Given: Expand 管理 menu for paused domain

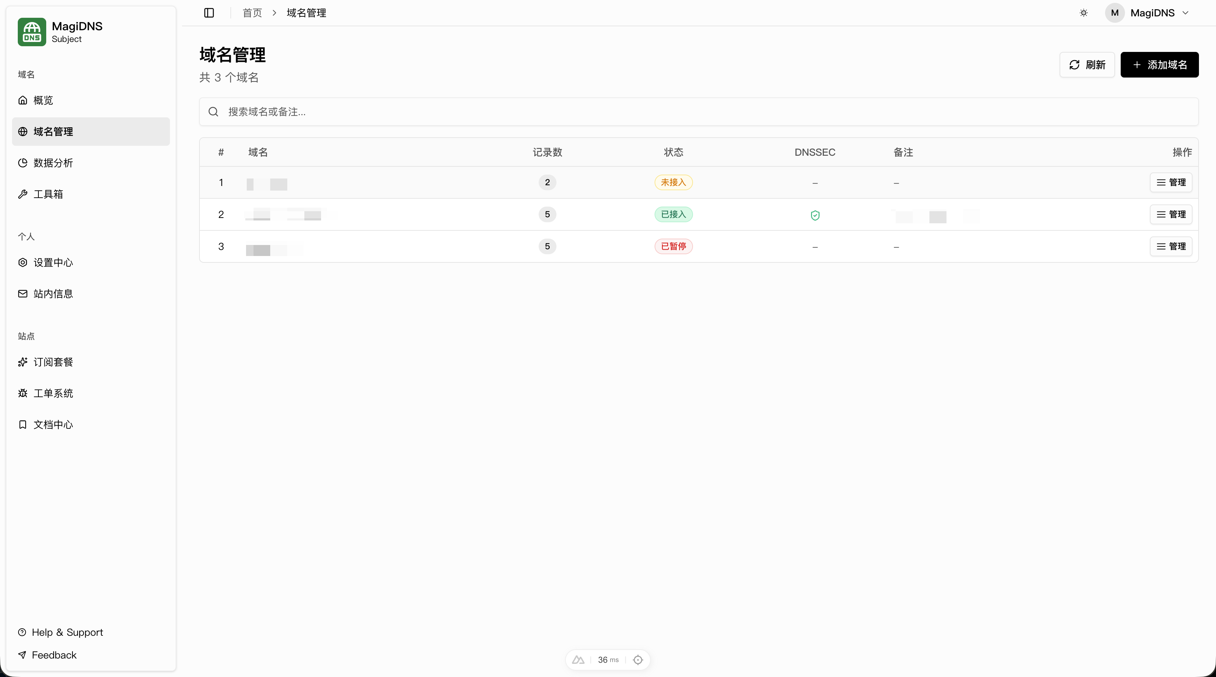Looking at the screenshot, I should (1171, 246).
